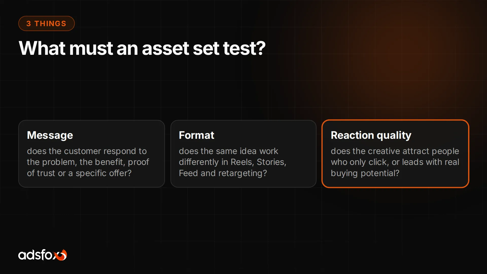The width and height of the screenshot is (487, 274).
Task: Click the word 'THINGS' in the badge
Action: 50,24
